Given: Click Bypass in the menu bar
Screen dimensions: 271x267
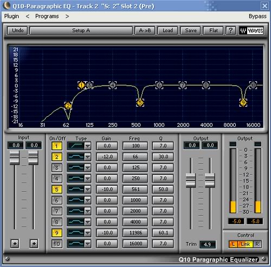Looking at the screenshot, I should [257, 16].
